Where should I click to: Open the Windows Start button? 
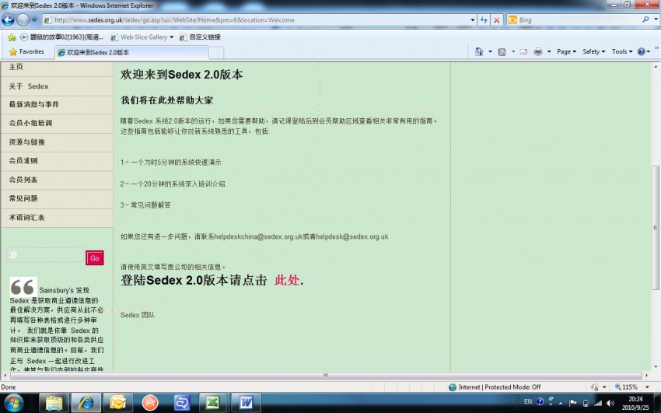[14, 402]
